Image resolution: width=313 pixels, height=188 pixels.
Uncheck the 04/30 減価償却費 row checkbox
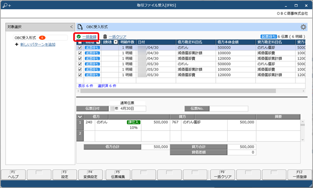click(x=80, y=59)
